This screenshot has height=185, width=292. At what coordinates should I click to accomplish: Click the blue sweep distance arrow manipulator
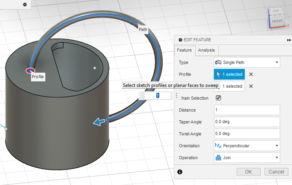tap(98, 122)
